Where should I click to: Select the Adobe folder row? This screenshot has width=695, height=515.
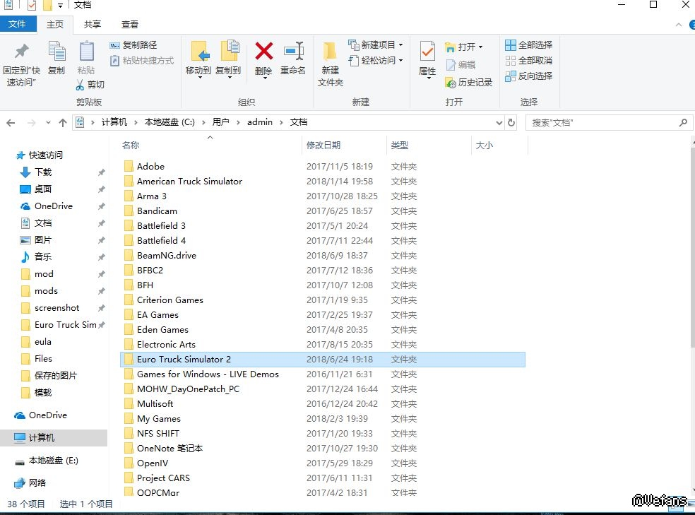(323, 167)
